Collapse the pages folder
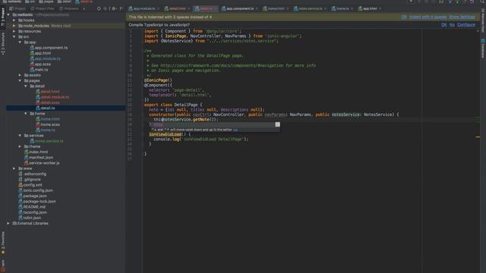Viewport: 486px width, 273px height. click(21, 80)
